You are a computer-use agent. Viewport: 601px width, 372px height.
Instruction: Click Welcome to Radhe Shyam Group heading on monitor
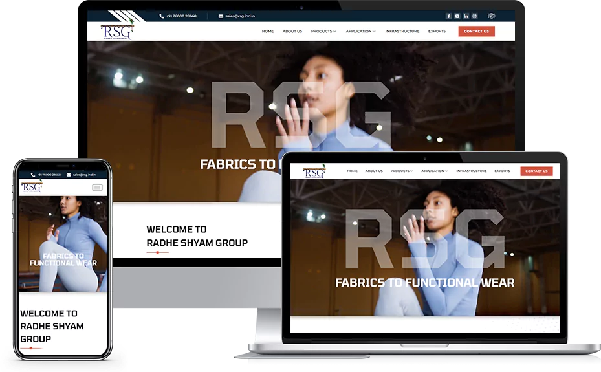click(197, 236)
